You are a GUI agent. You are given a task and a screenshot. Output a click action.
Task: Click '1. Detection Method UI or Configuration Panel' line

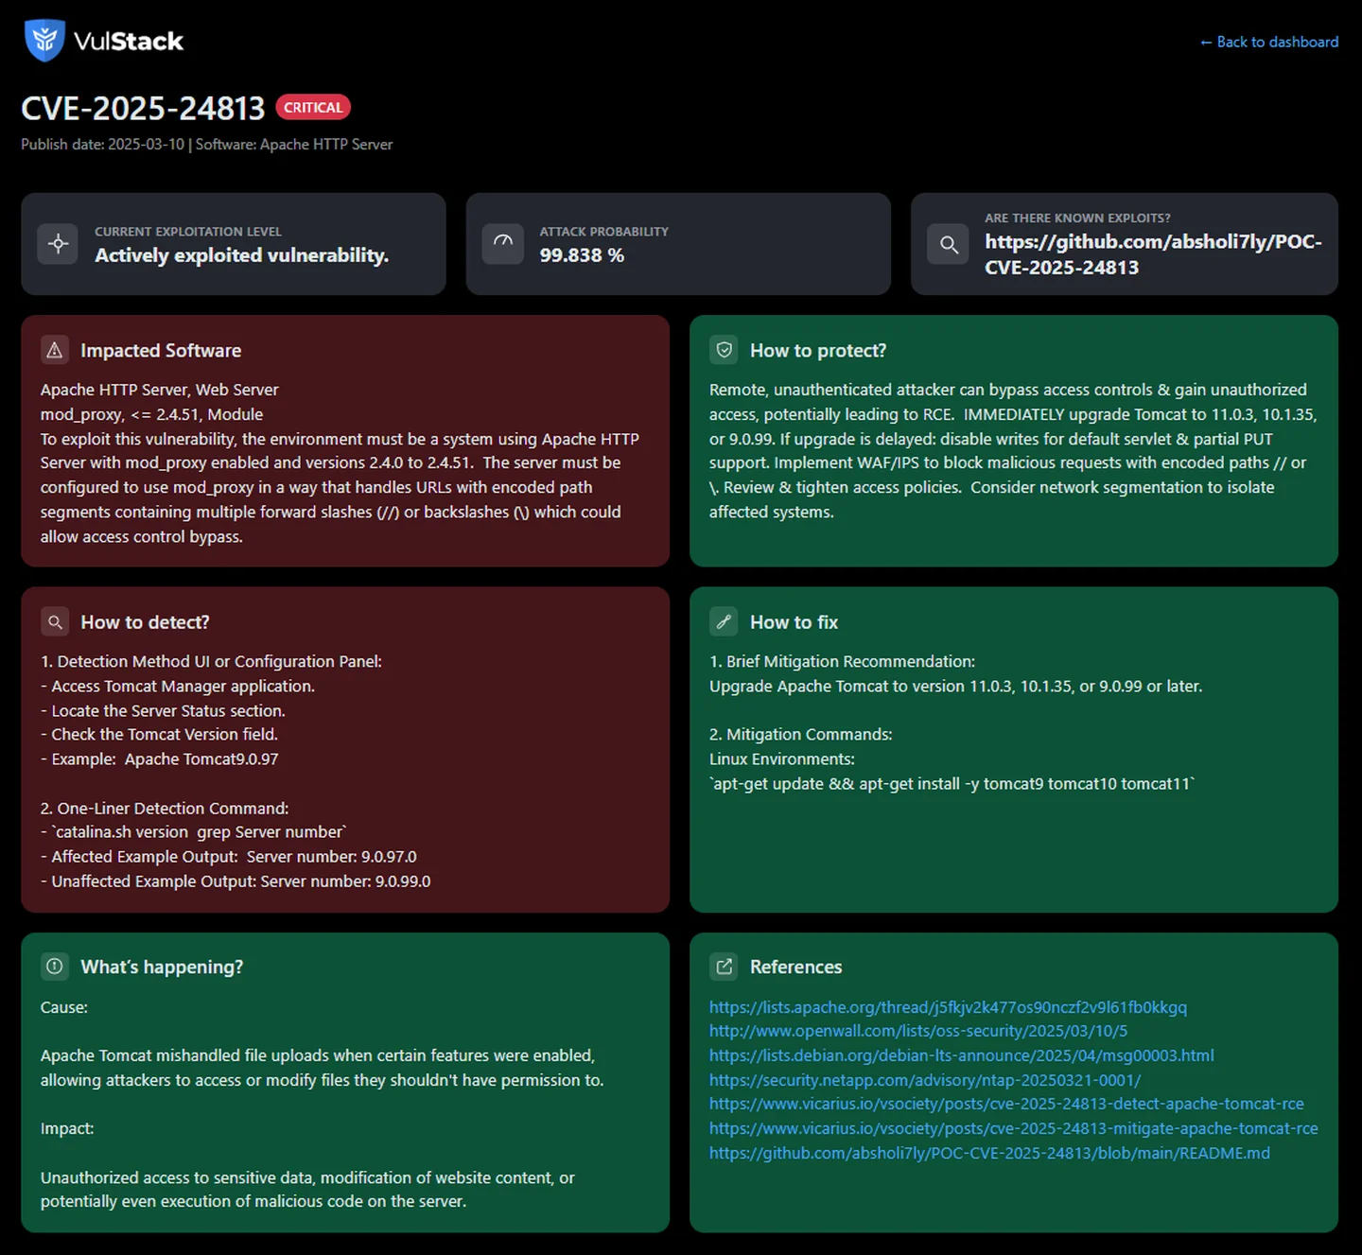pos(211,661)
